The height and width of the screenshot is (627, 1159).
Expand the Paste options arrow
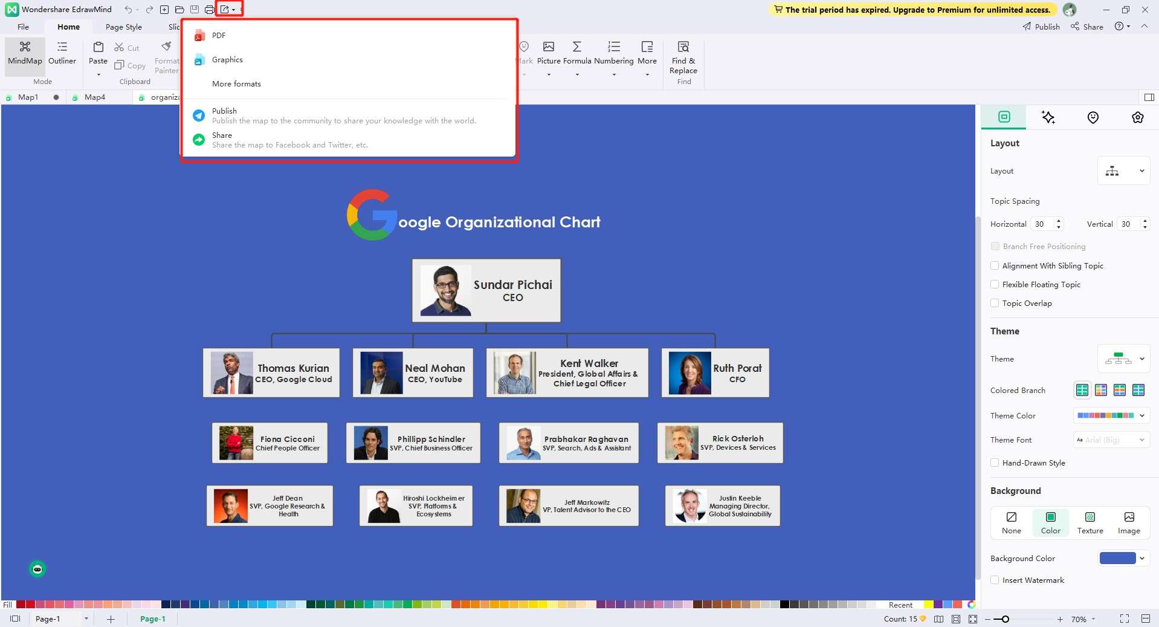coord(98,74)
